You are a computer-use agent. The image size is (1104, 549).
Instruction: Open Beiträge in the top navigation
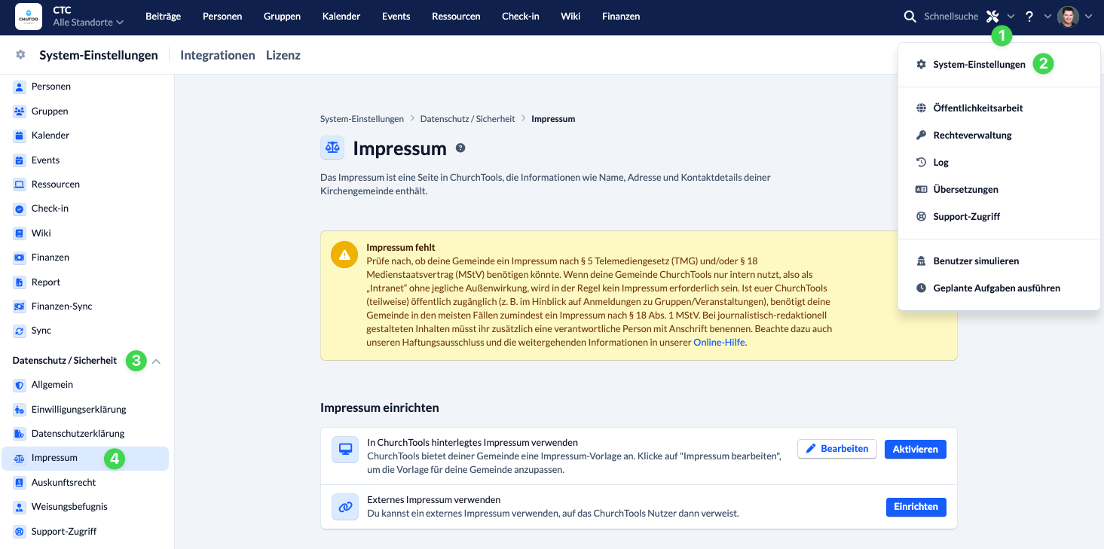point(163,17)
